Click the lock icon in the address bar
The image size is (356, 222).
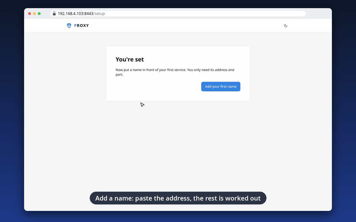tap(54, 14)
